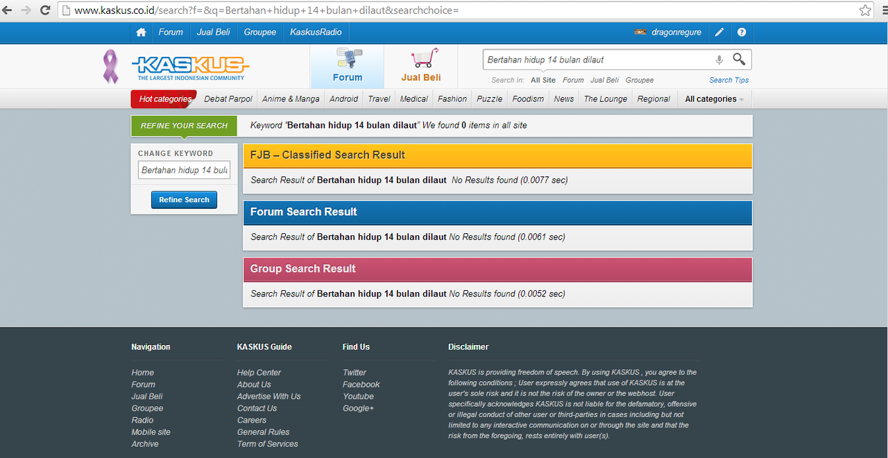Open the Forum tab with chat icon
The height and width of the screenshot is (458, 888).
(x=347, y=66)
